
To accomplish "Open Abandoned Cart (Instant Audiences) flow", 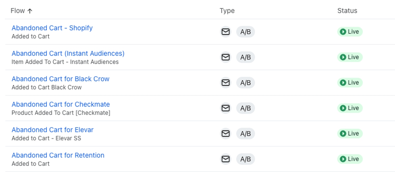I will (x=68, y=53).
